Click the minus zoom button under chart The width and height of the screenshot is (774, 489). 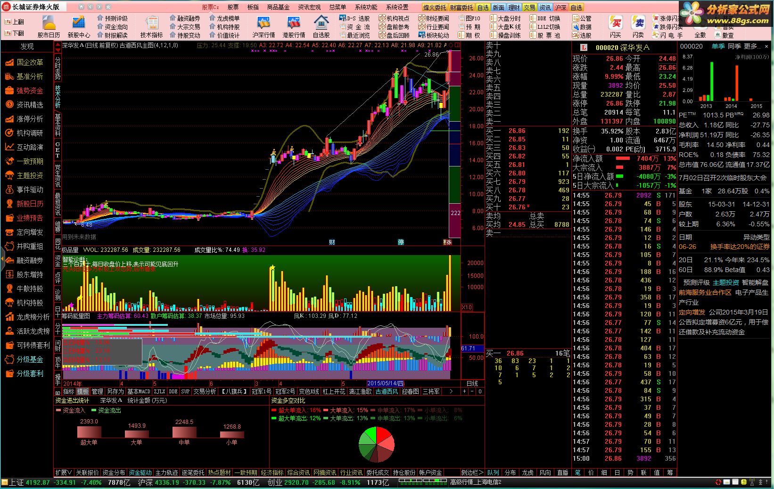472,391
